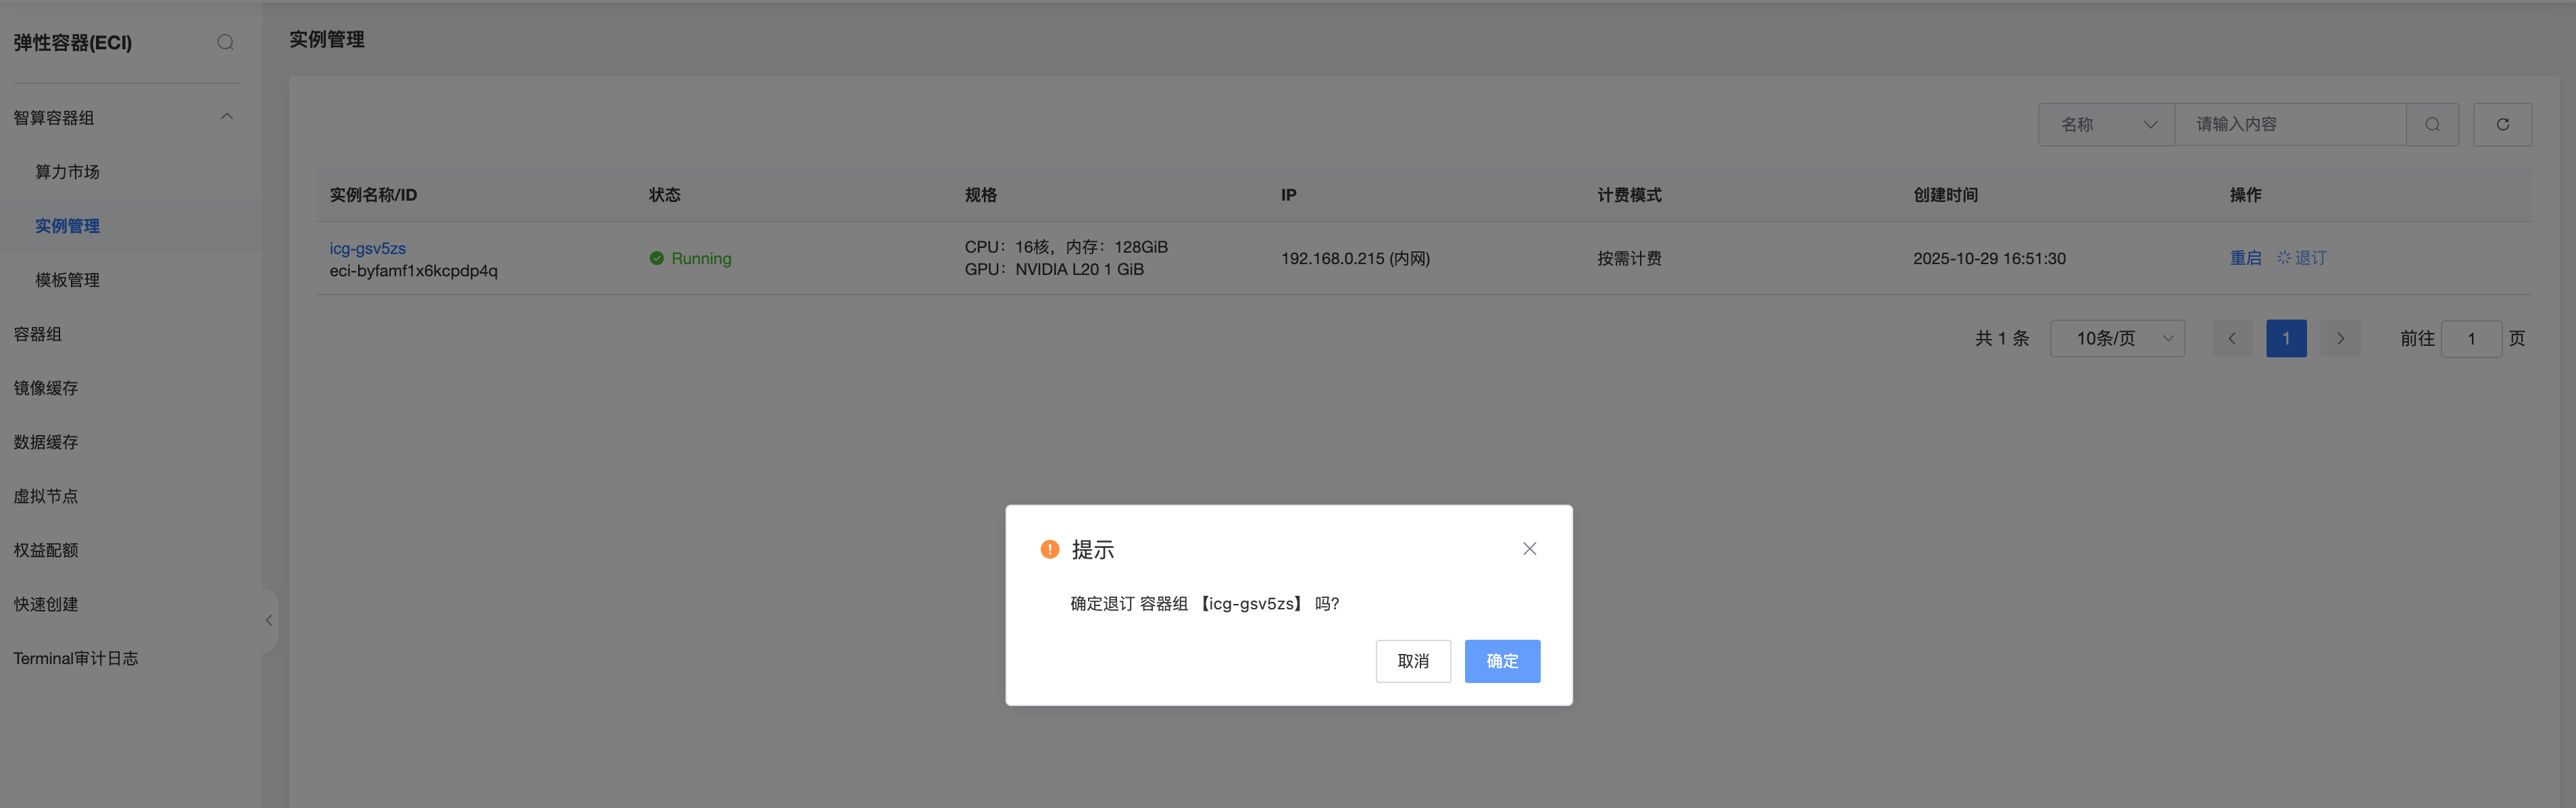Go to next page arrow
Screen dimensions: 2576x808
(x=2340, y=339)
